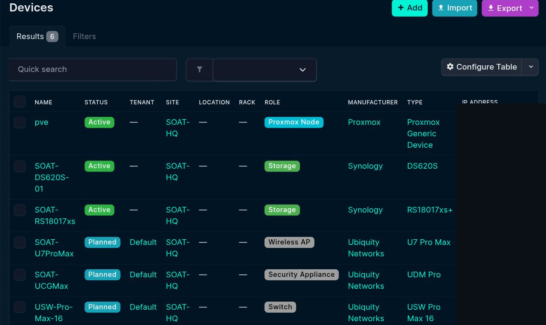The height and width of the screenshot is (325, 546).
Task: Open the USW Pro Max 16 type link
Action: click(423, 313)
